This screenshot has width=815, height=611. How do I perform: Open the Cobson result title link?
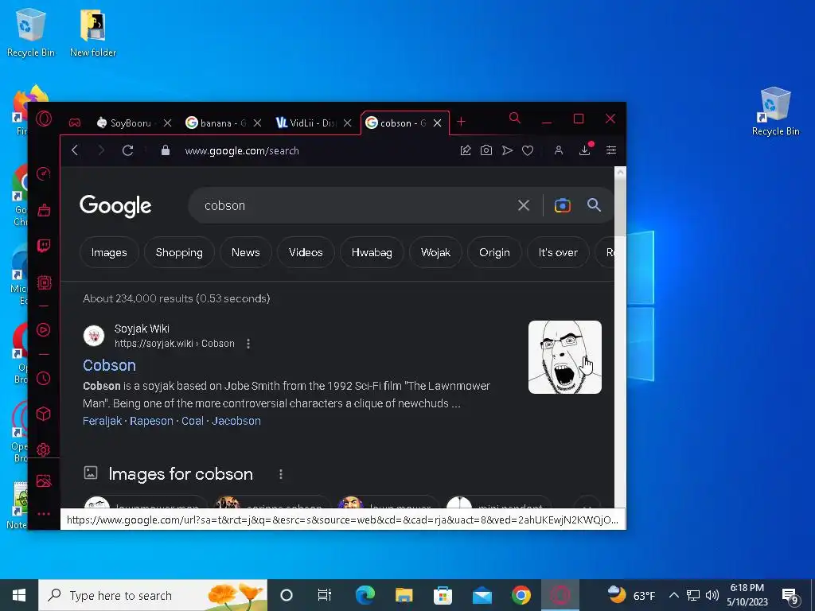point(110,365)
